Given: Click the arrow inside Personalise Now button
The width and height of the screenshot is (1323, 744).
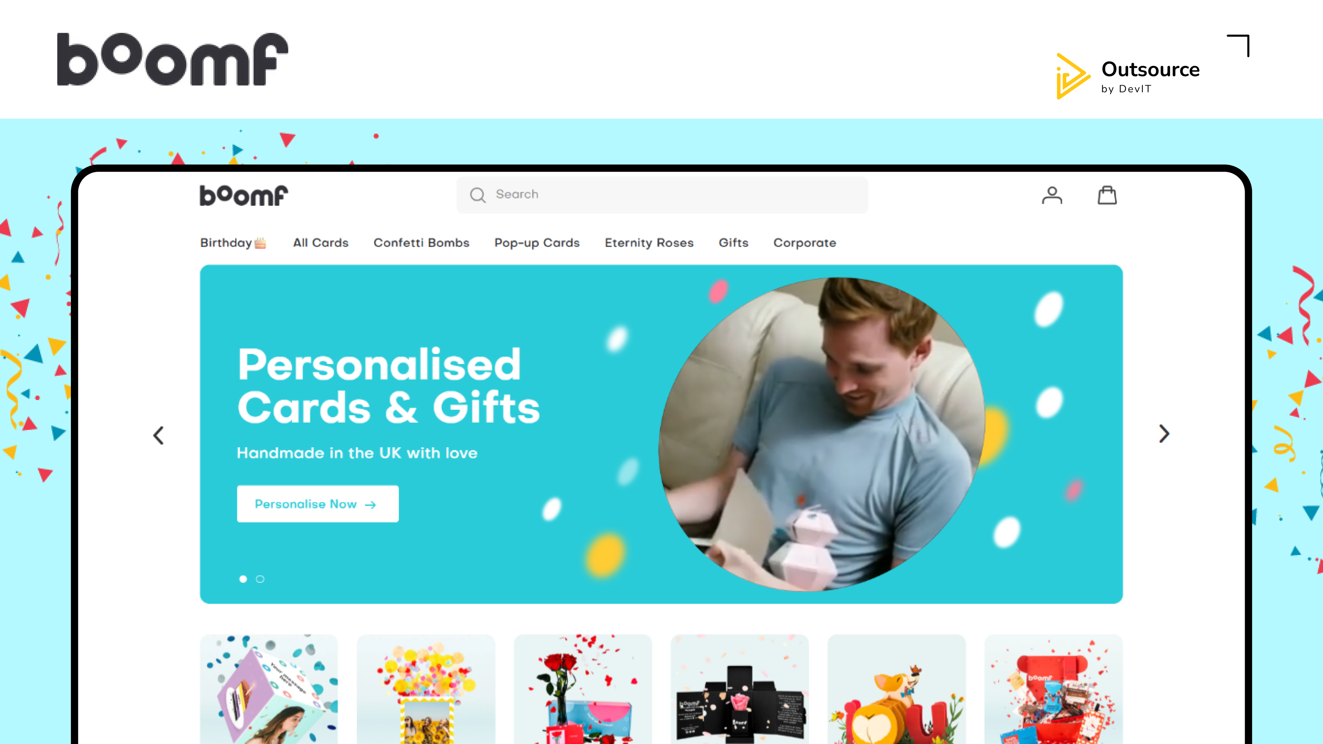Looking at the screenshot, I should point(370,505).
